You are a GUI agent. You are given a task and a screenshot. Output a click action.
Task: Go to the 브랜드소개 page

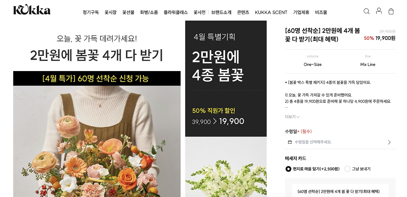click(221, 12)
